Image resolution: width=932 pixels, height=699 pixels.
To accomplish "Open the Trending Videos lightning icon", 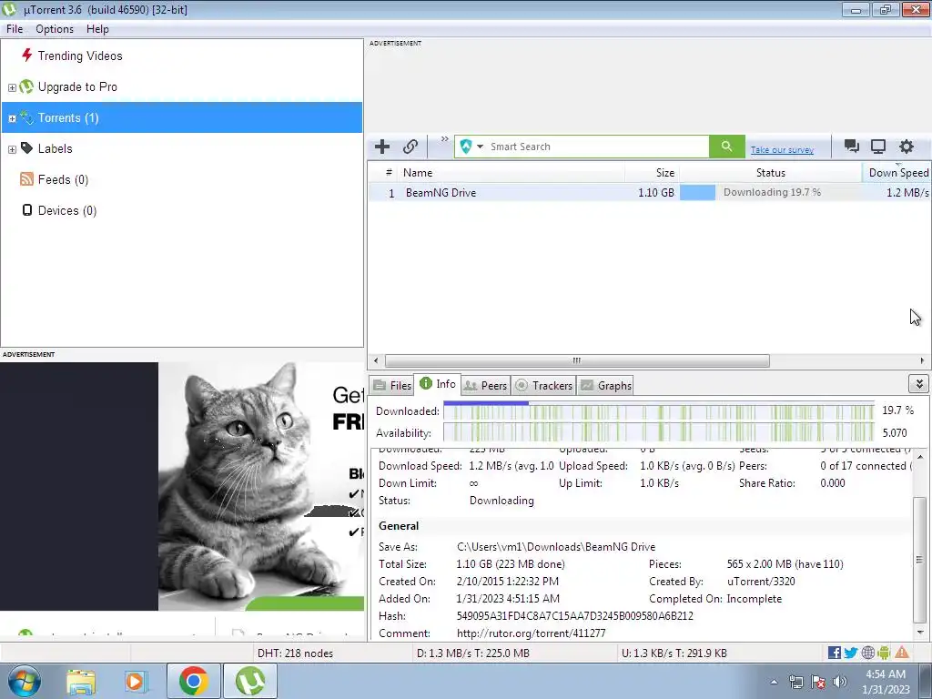I will click(26, 56).
